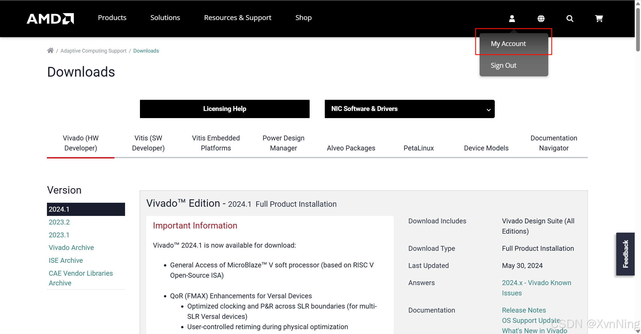Click the globe language icon
The height and width of the screenshot is (334, 641).
tap(541, 19)
